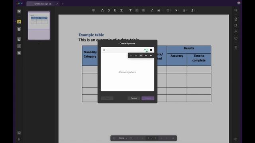Open the shapes tool dropdown

click(169, 10)
